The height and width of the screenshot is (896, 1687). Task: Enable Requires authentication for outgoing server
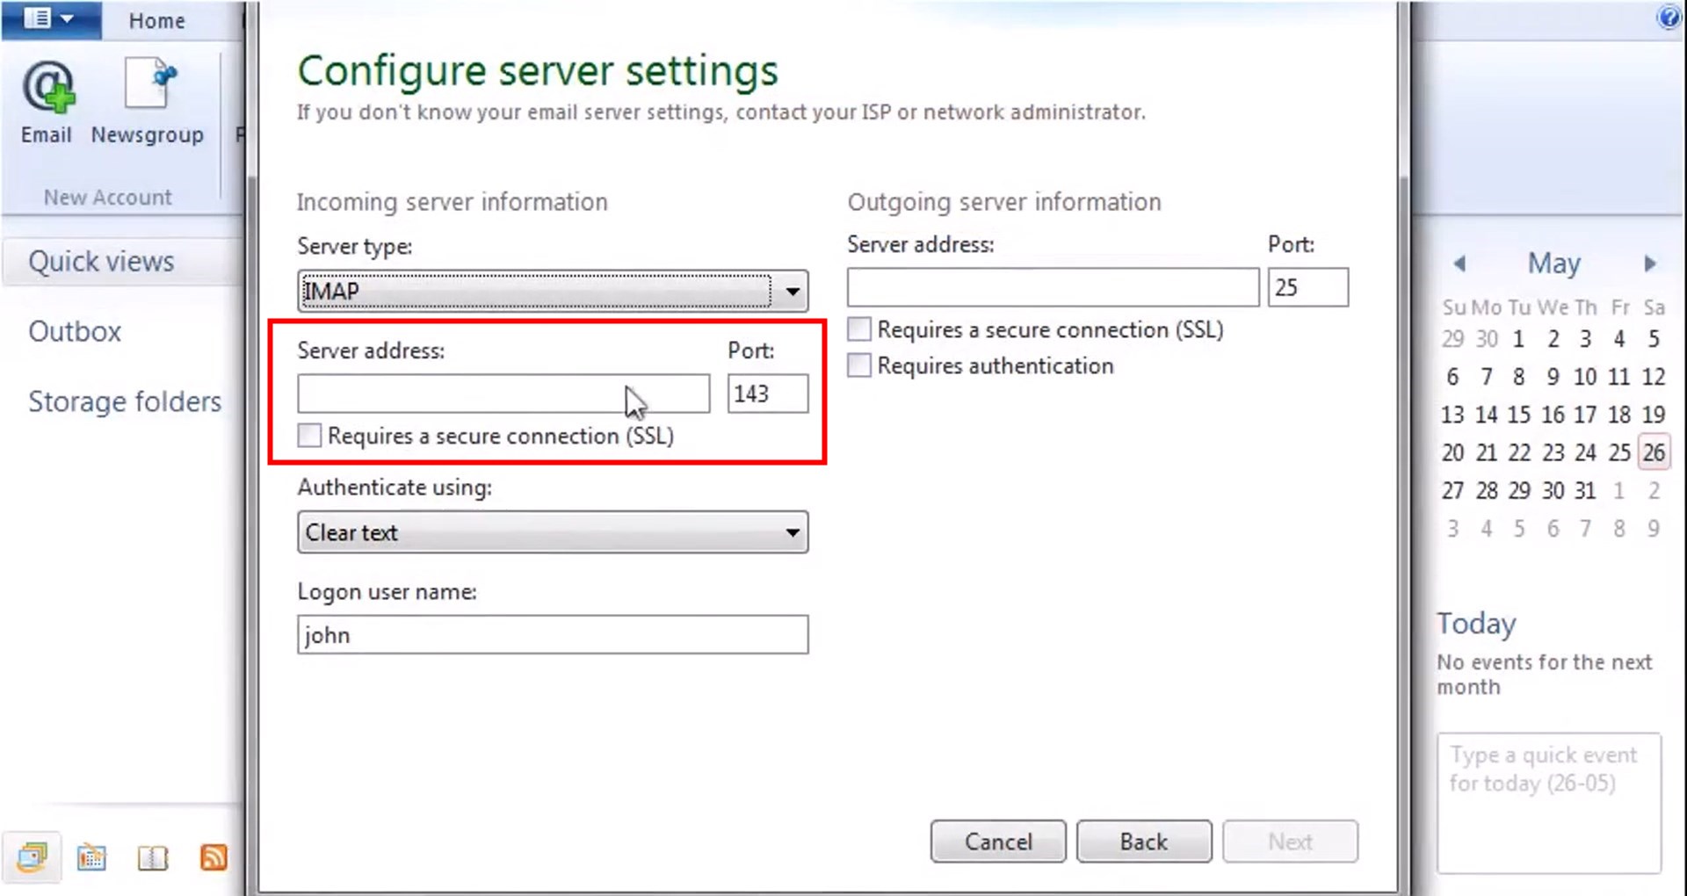(x=858, y=365)
